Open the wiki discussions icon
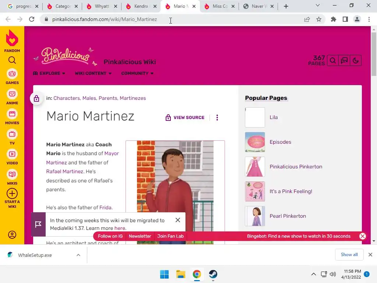The height and width of the screenshot is (283, 377). click(x=344, y=60)
